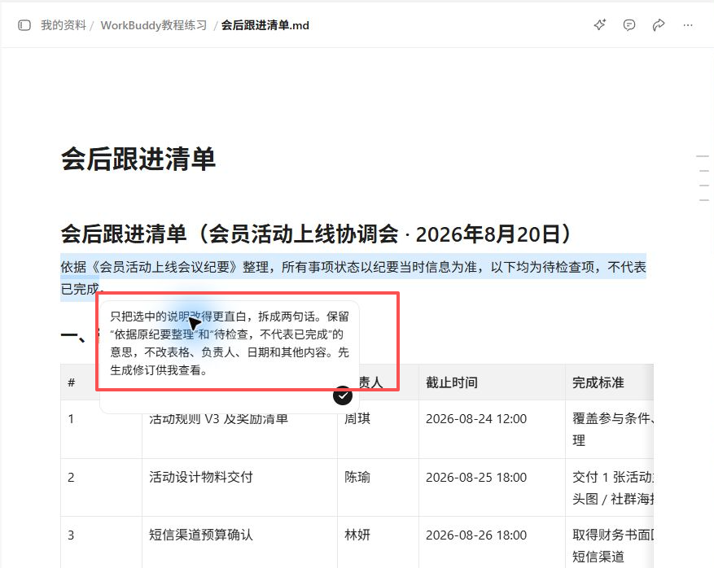Click inside the AI prompt text box
Viewport: 714px width, 568px height.
click(x=229, y=343)
